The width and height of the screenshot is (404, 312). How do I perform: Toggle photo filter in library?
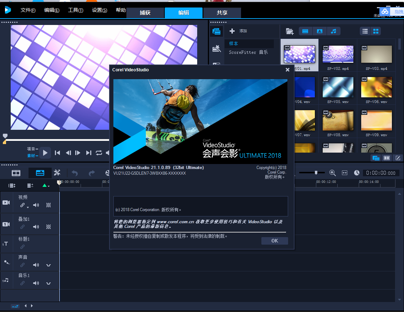pyautogui.click(x=319, y=31)
